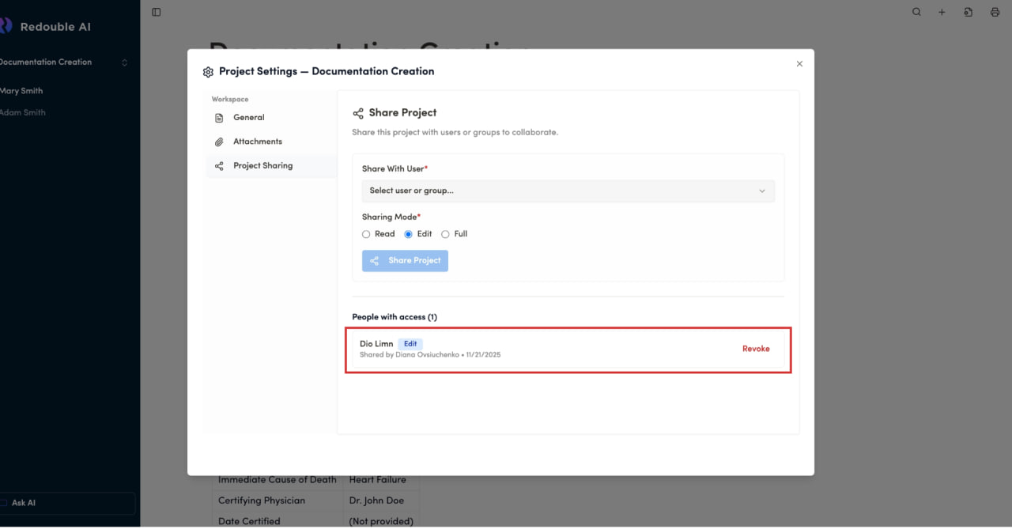Select the Read sharing mode
The height and width of the screenshot is (529, 1012).
point(366,234)
